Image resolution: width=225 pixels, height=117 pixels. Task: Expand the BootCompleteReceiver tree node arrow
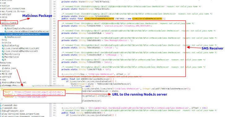[2, 28]
